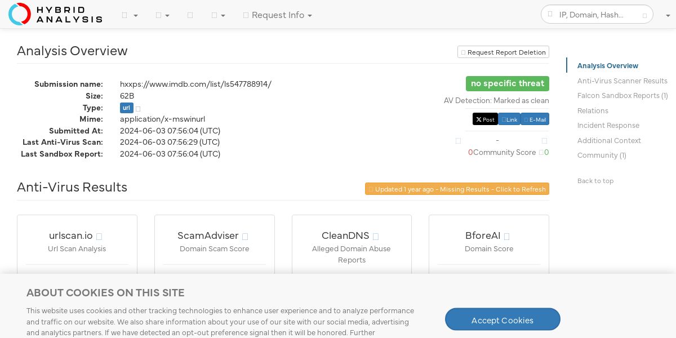Open the icon dropdown immediately left of Request Info

(x=218, y=15)
